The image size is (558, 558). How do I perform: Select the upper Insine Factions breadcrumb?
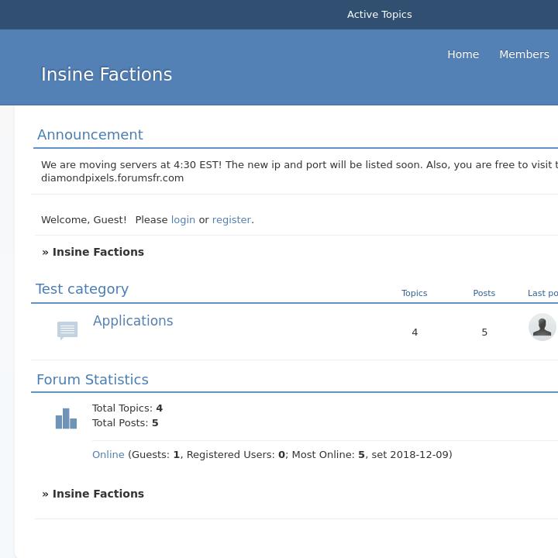[x=98, y=252]
